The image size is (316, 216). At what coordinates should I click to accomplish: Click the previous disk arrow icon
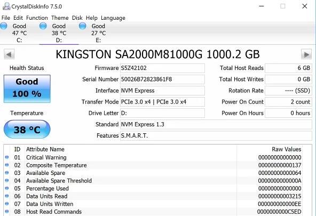[9, 54]
